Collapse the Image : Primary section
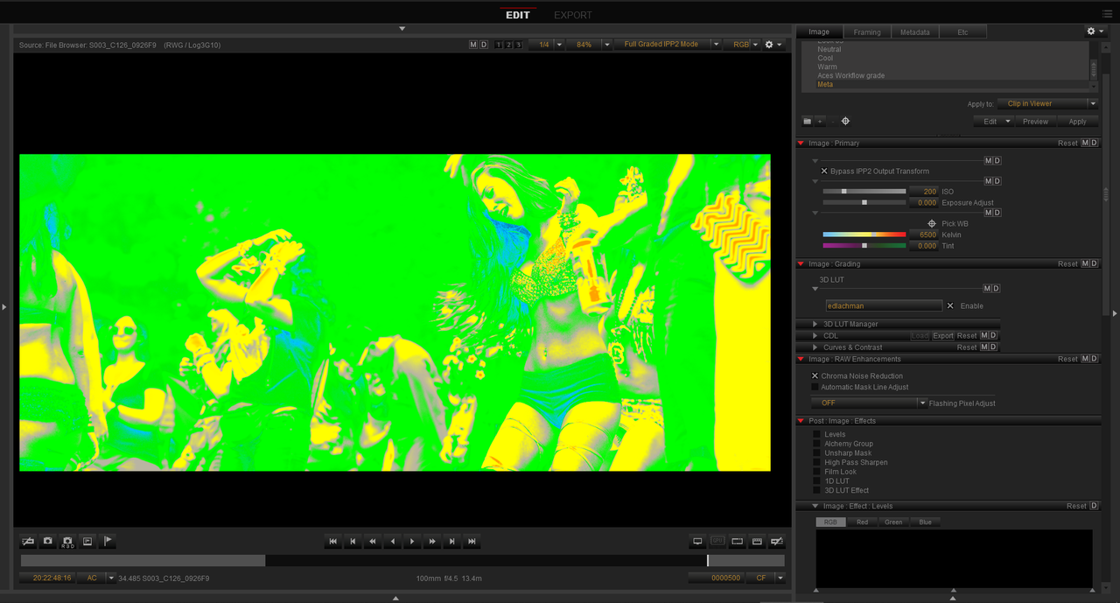The image size is (1120, 603). pos(801,144)
